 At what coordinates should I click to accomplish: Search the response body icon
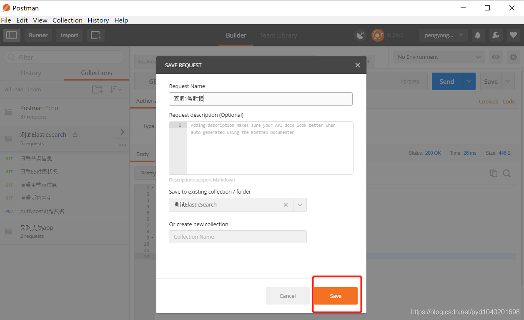[506, 173]
